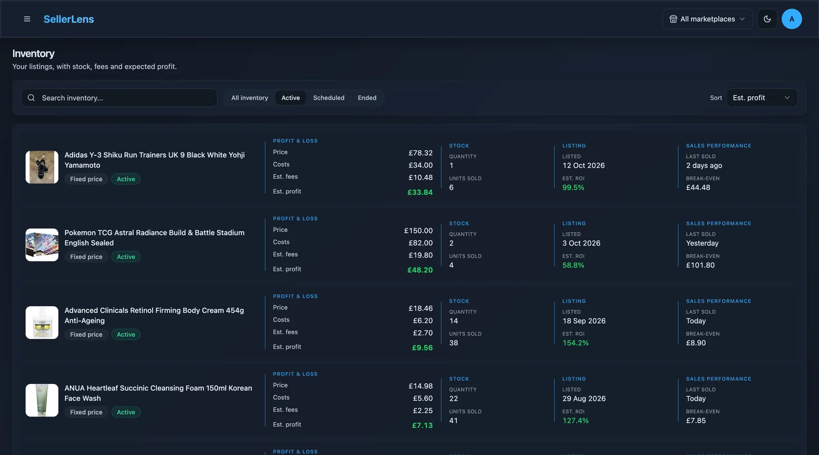Click the listed date 12 Oct 2026
This screenshot has height=455, width=819.
[x=584, y=166]
